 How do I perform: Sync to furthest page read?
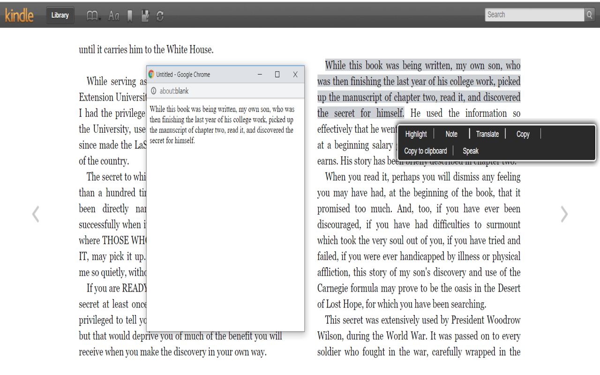pos(160,15)
